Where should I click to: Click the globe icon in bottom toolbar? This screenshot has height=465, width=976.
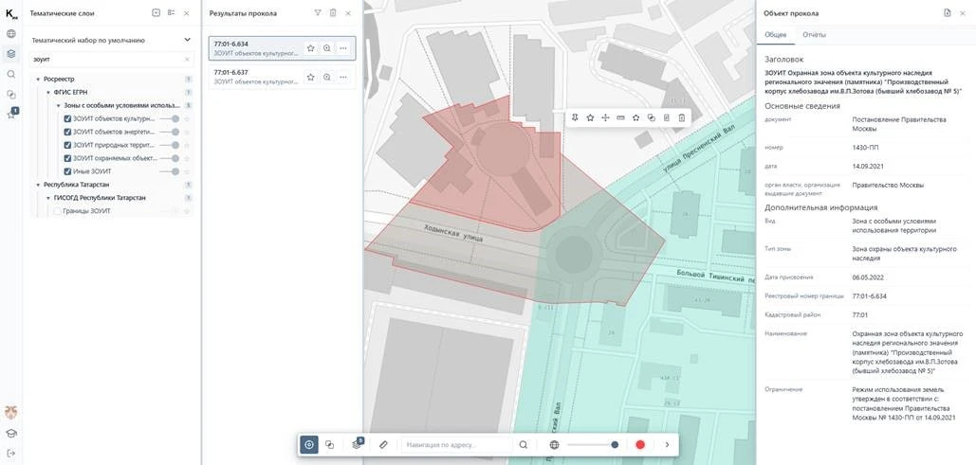click(x=555, y=444)
